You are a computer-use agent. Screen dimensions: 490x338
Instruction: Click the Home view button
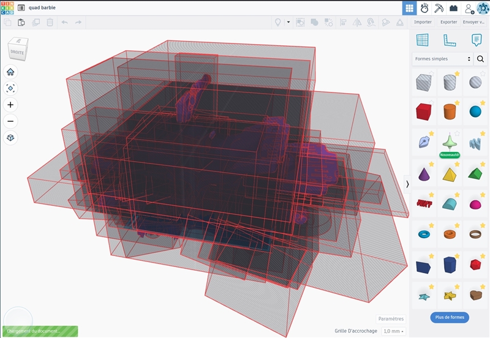tap(10, 72)
